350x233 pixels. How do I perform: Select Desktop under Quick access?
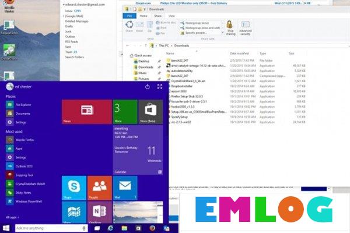pyautogui.click(x=142, y=61)
